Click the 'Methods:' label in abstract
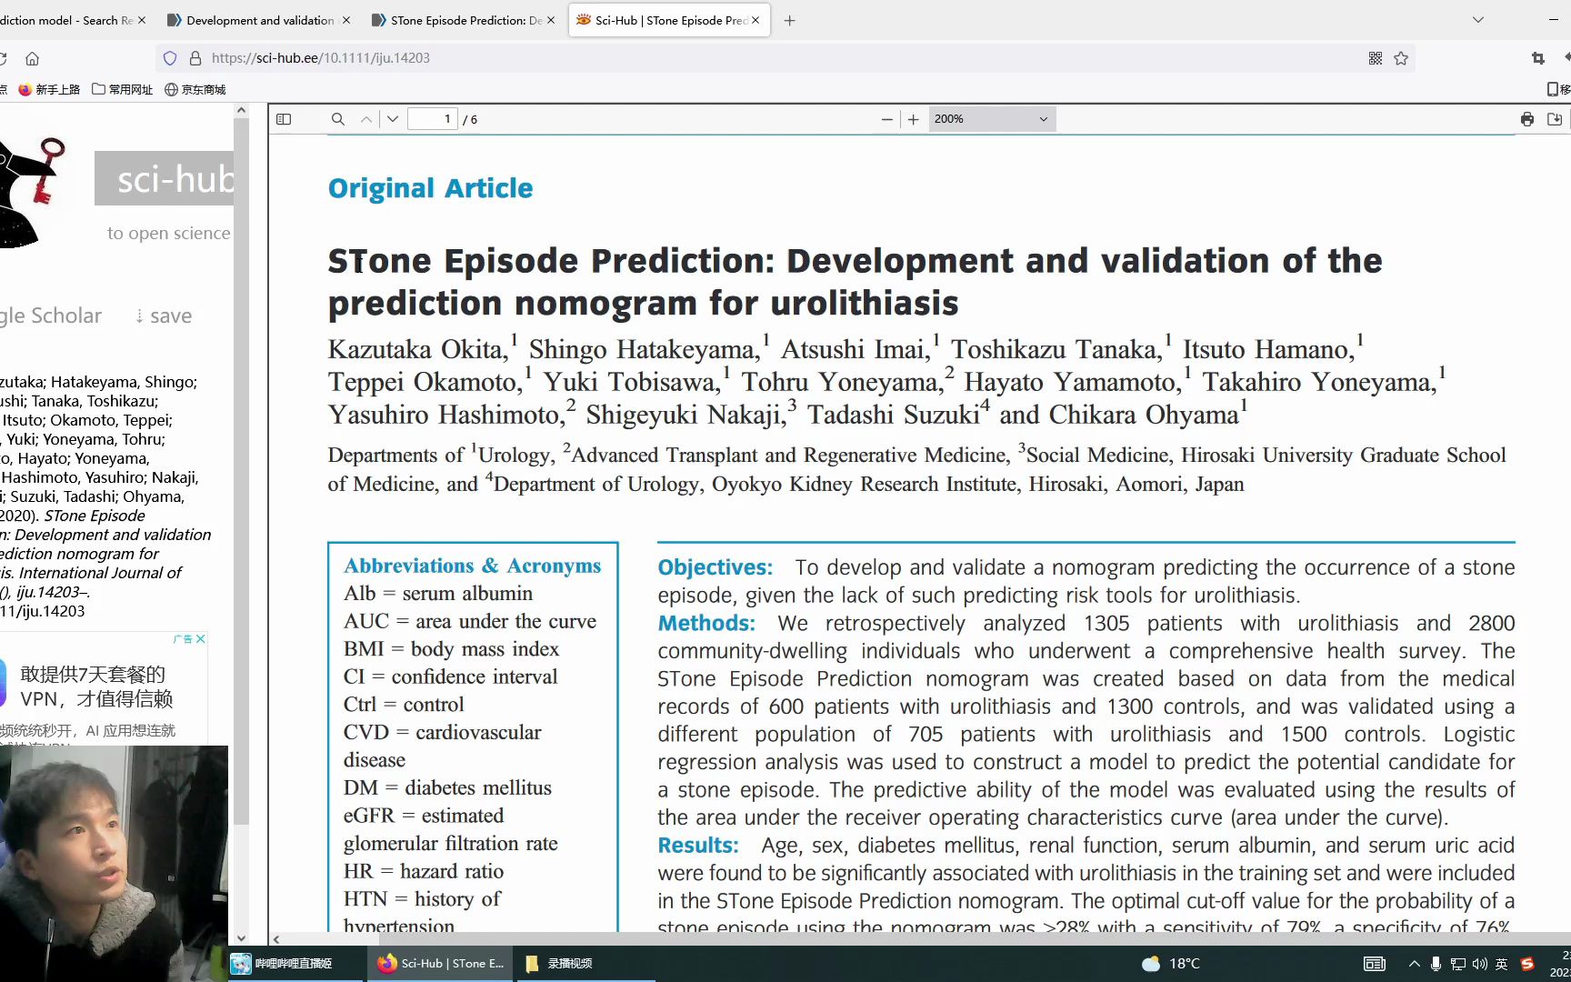The width and height of the screenshot is (1571, 982). pyautogui.click(x=706, y=623)
